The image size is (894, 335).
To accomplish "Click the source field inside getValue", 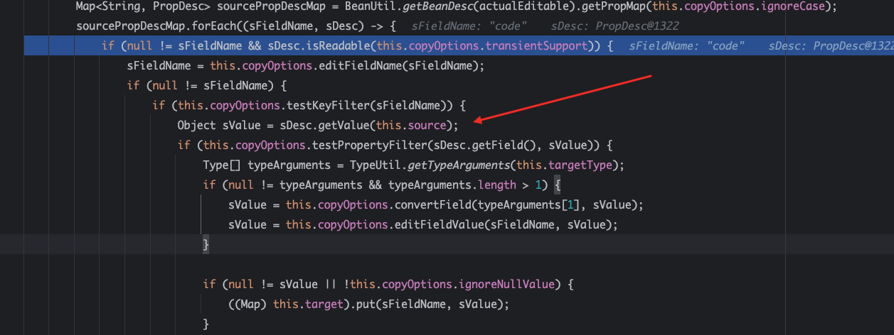I will (x=429, y=126).
